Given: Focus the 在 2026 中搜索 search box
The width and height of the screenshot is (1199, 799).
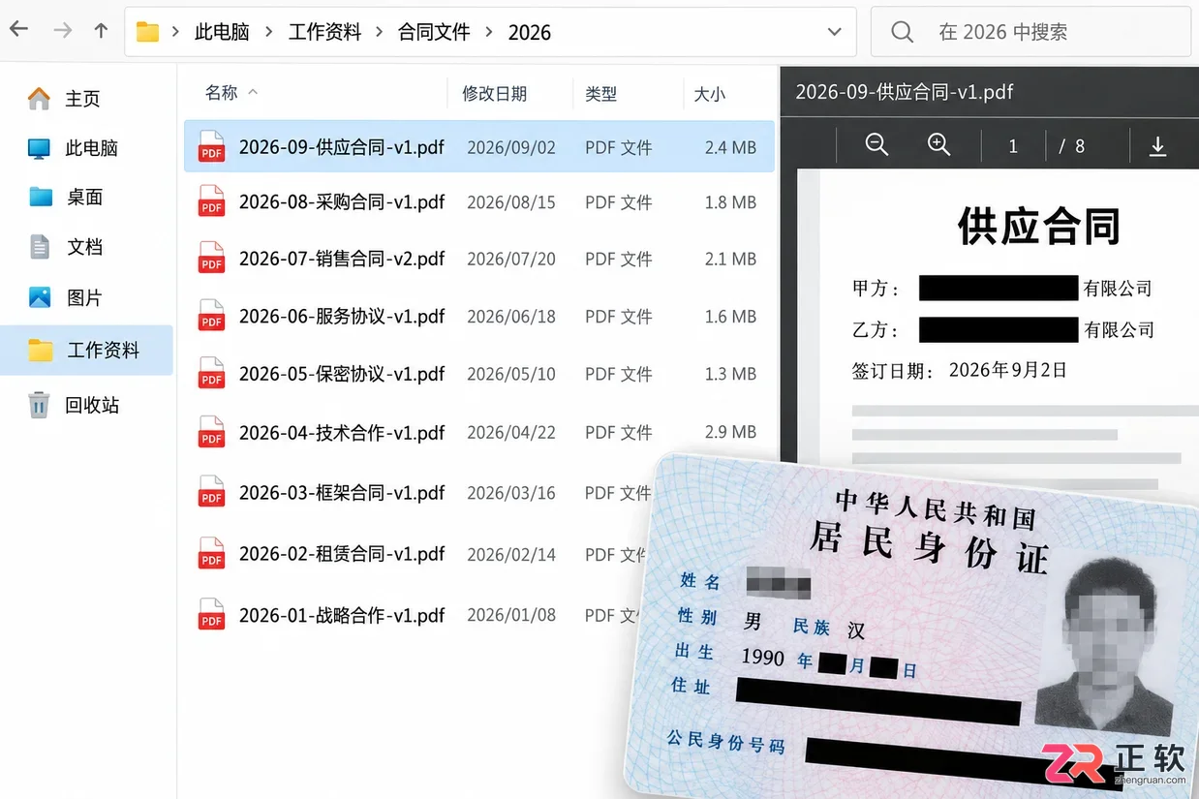Looking at the screenshot, I should [x=1030, y=32].
